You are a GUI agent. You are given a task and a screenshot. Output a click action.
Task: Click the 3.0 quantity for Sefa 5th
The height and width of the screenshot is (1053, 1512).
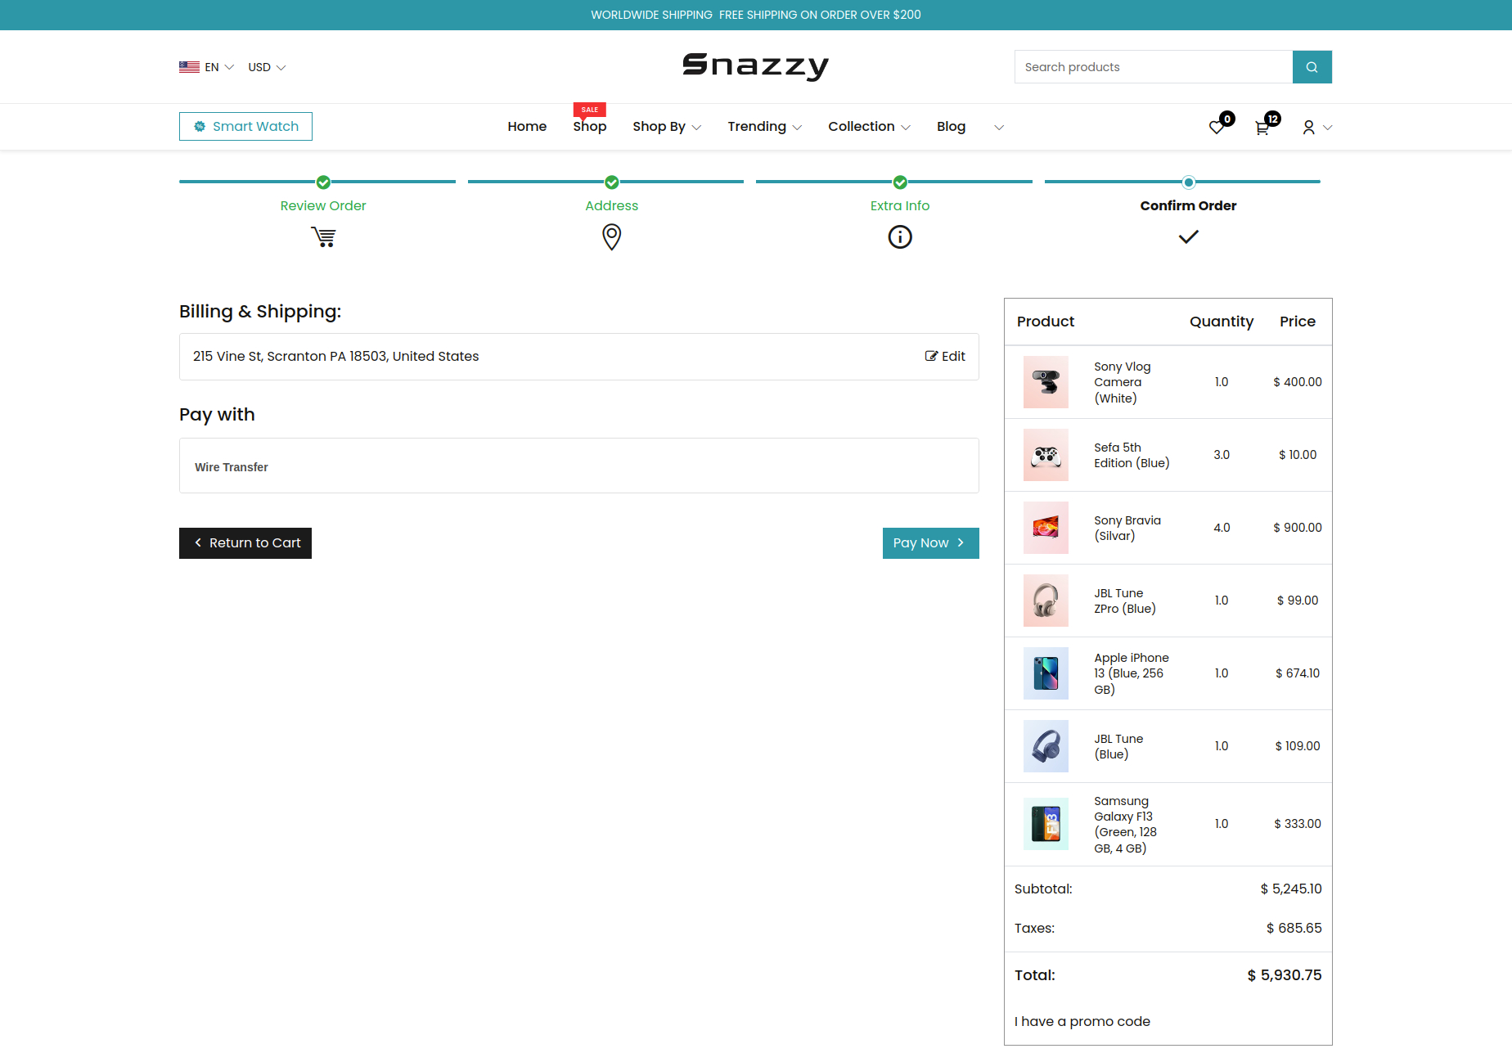click(1222, 455)
